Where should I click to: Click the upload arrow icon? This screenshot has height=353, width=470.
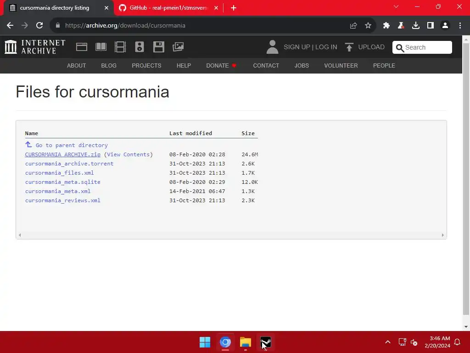point(349,47)
